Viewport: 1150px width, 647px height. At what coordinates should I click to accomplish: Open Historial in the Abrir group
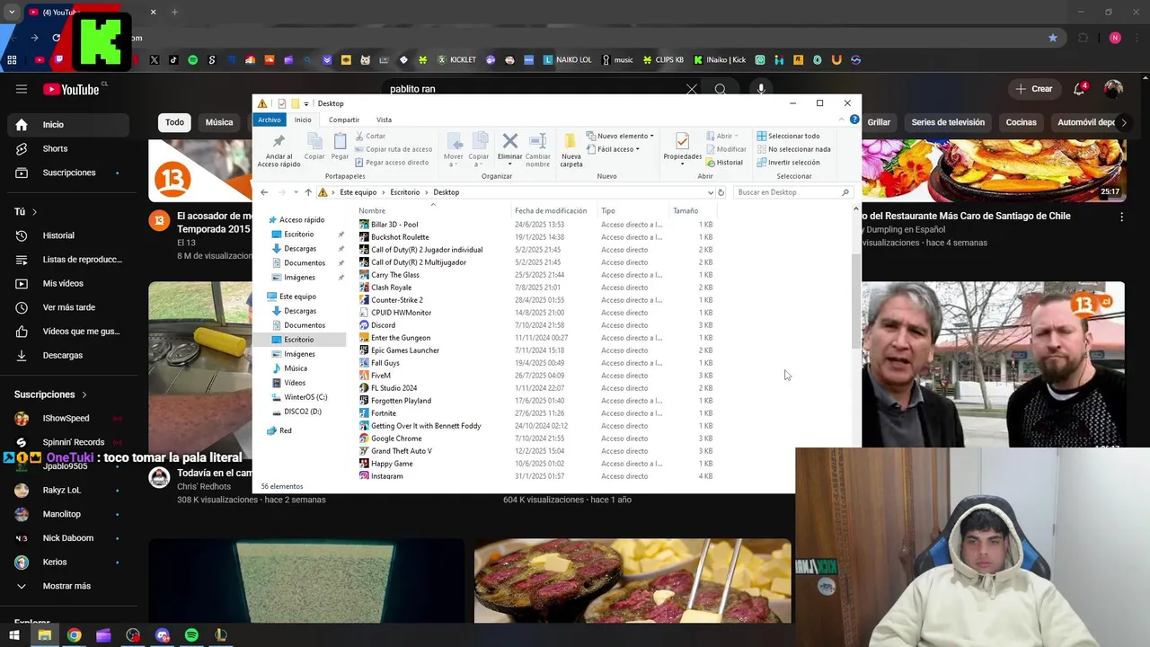point(725,163)
